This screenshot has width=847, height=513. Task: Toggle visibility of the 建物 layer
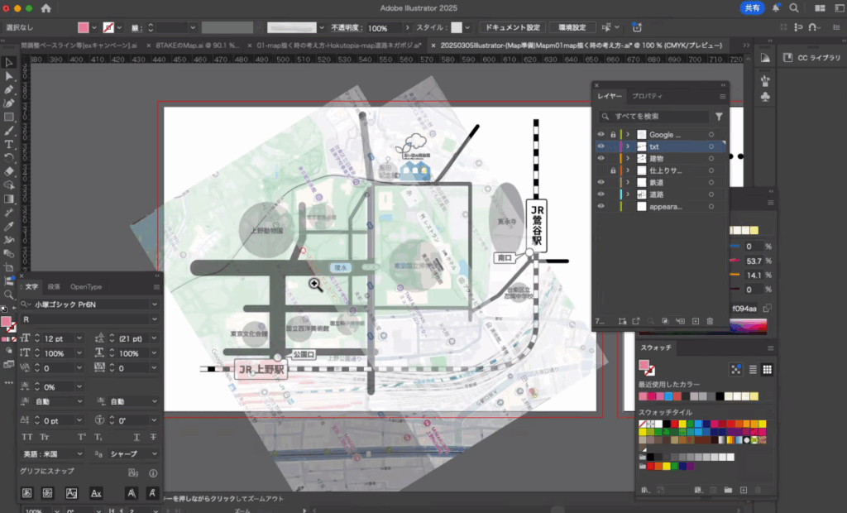point(601,158)
